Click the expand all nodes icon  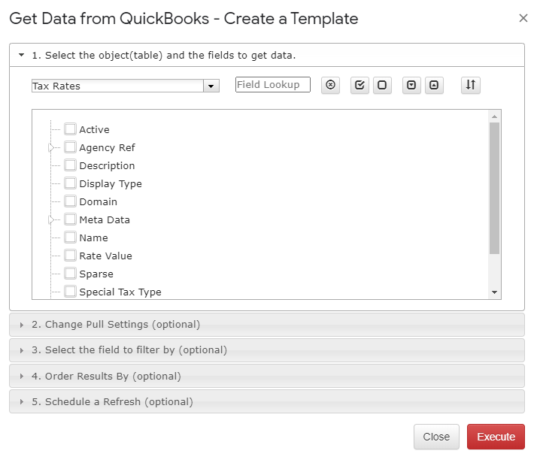(x=411, y=85)
